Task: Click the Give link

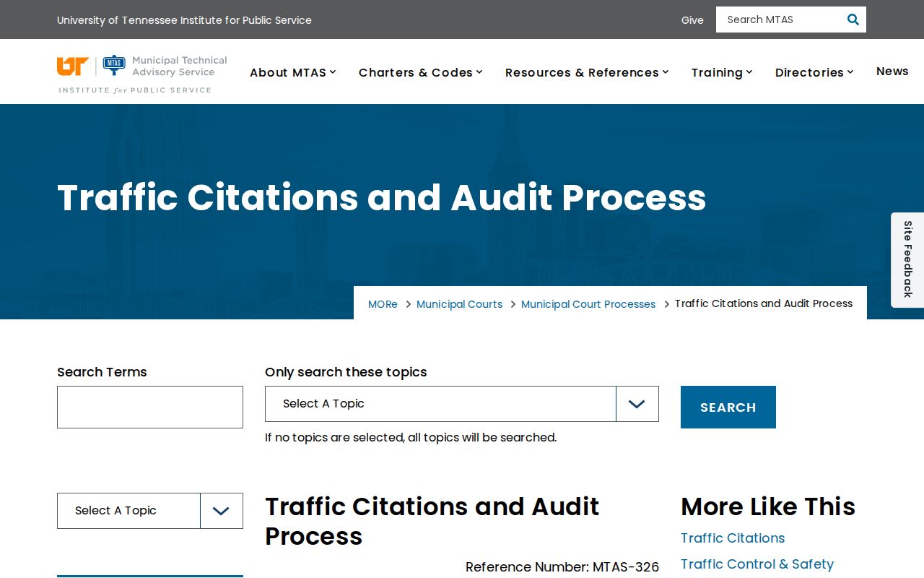Action: [x=692, y=20]
